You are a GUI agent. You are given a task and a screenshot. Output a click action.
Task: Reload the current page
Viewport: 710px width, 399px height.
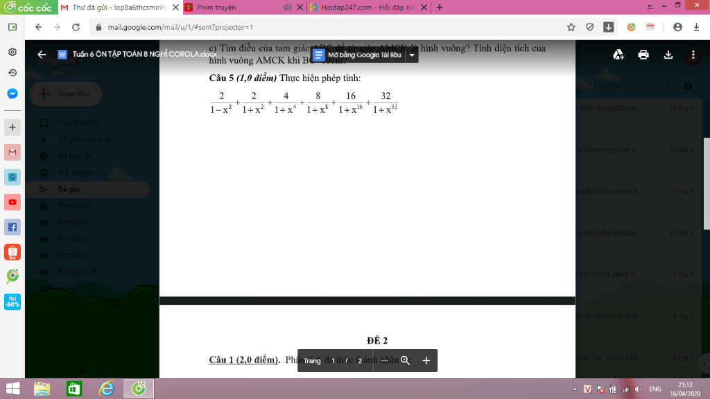pyautogui.click(x=76, y=27)
